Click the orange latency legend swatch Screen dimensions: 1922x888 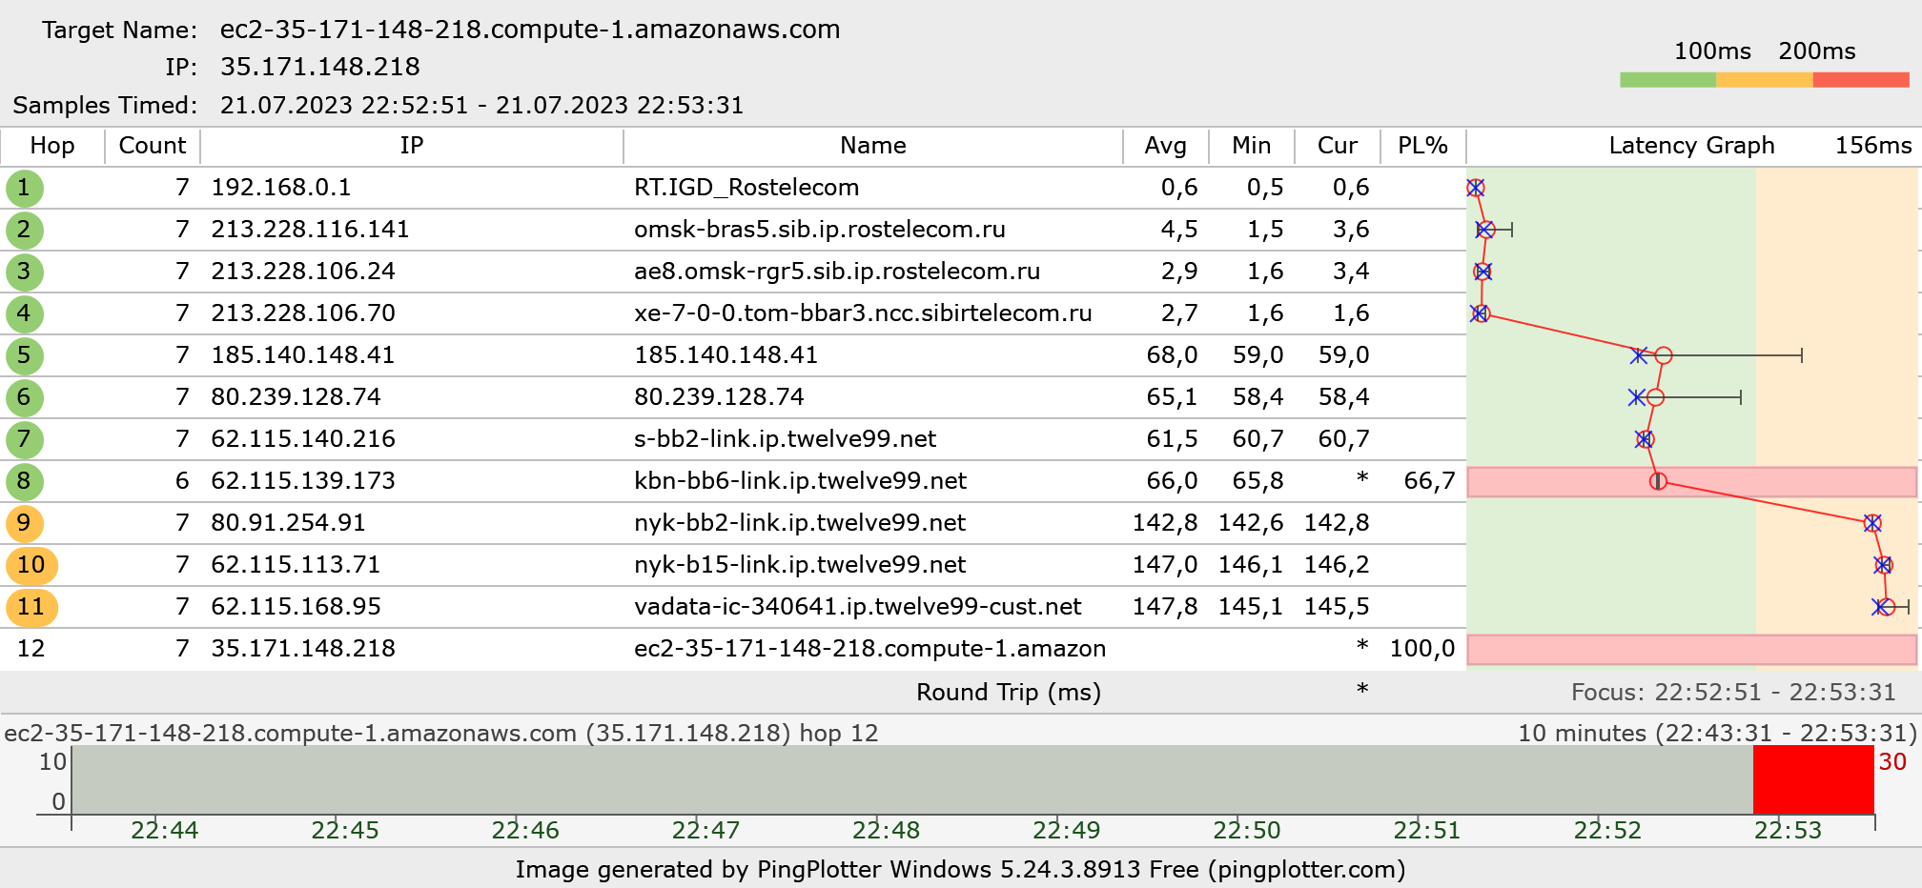click(x=1765, y=80)
